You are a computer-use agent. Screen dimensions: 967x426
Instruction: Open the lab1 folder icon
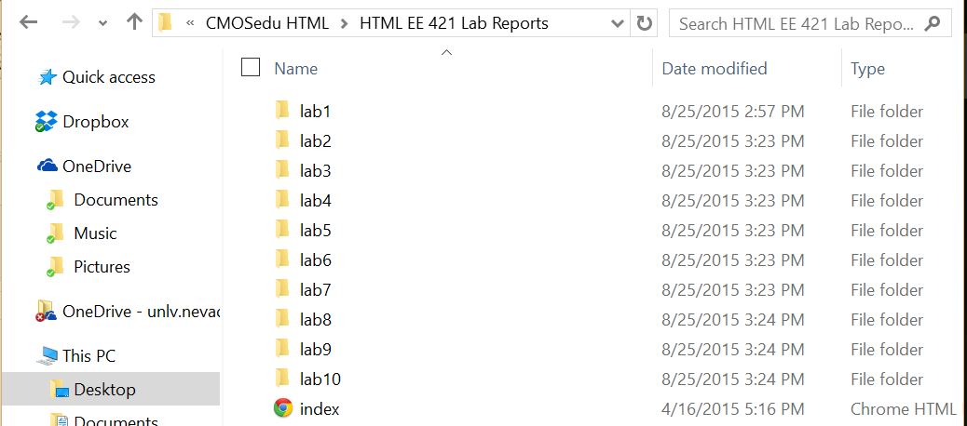(x=283, y=111)
